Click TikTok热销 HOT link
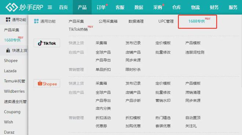Viewport: 242px width, 135px height. click(x=78, y=29)
